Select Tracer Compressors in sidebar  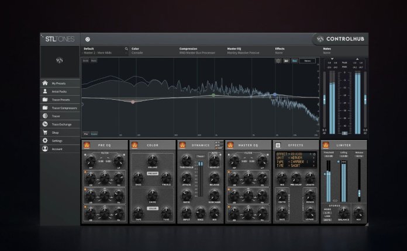point(60,108)
